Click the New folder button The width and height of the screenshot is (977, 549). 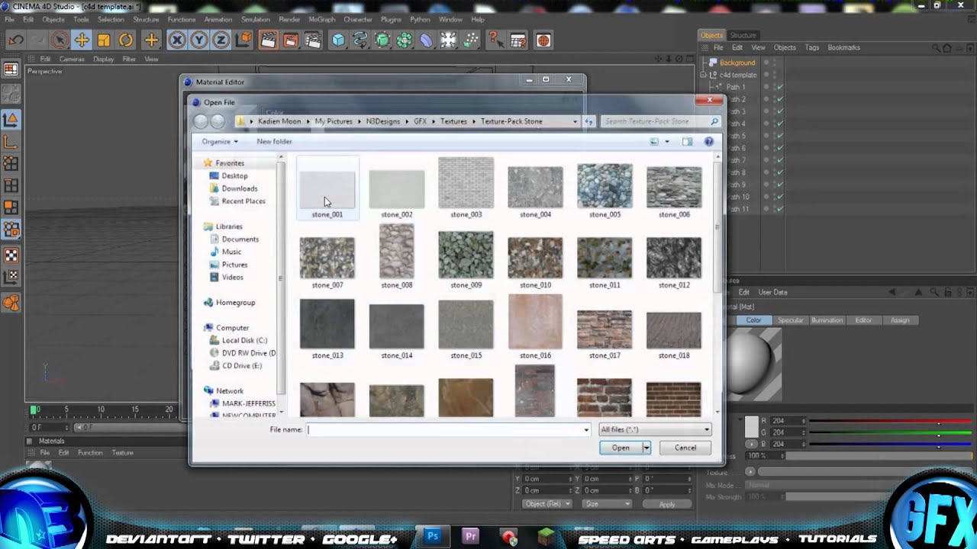tap(274, 142)
